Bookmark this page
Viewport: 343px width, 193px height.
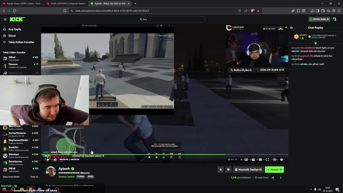click(65, 11)
